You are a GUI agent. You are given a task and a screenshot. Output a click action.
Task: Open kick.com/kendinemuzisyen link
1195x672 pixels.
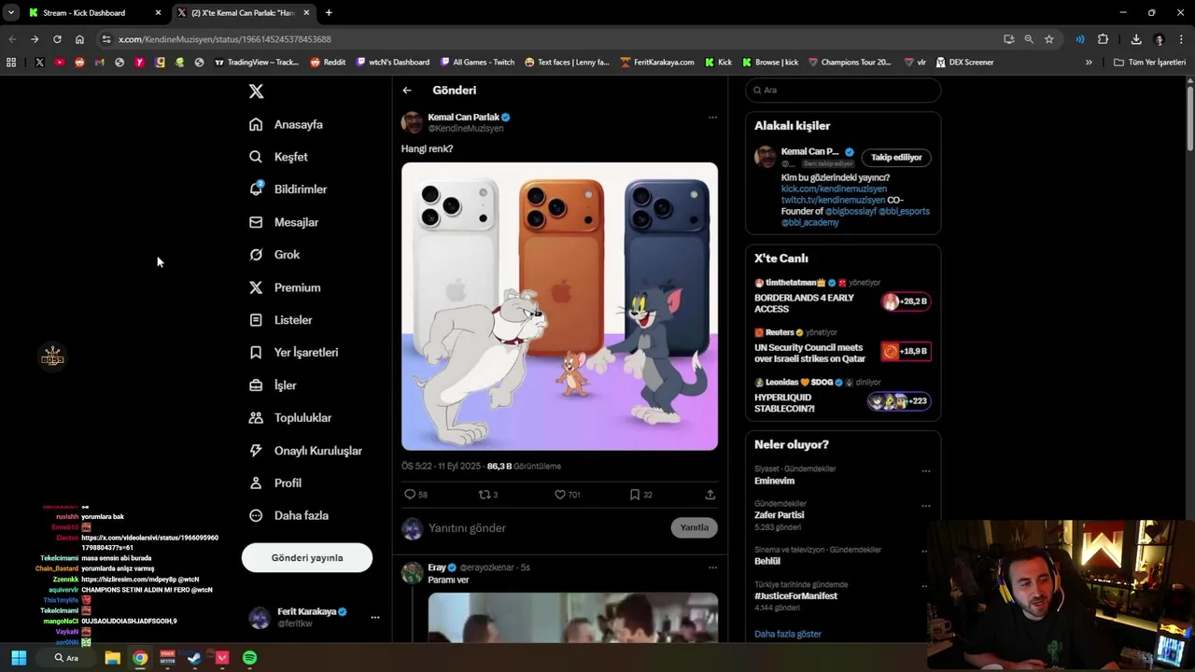pyautogui.click(x=834, y=189)
